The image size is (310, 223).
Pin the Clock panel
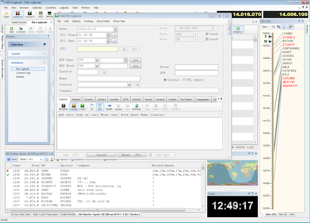point(249,193)
